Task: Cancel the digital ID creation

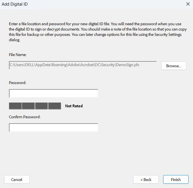Action: point(17,180)
